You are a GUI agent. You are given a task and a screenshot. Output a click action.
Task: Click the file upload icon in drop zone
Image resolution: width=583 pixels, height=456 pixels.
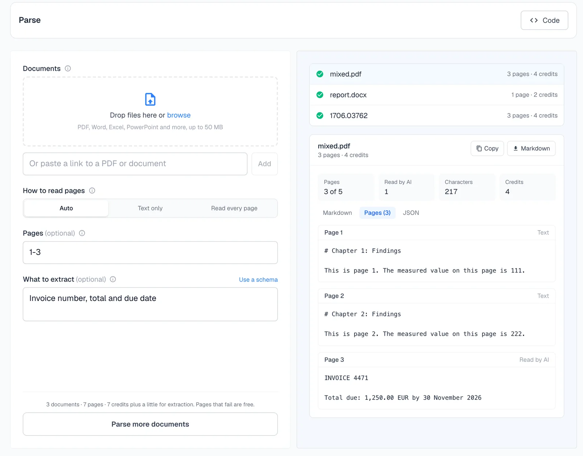point(150,99)
